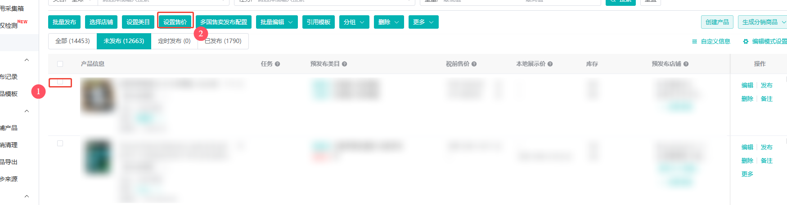787x205 pixels.
Task: Open 自定义信息 settings link
Action: (x=711, y=41)
